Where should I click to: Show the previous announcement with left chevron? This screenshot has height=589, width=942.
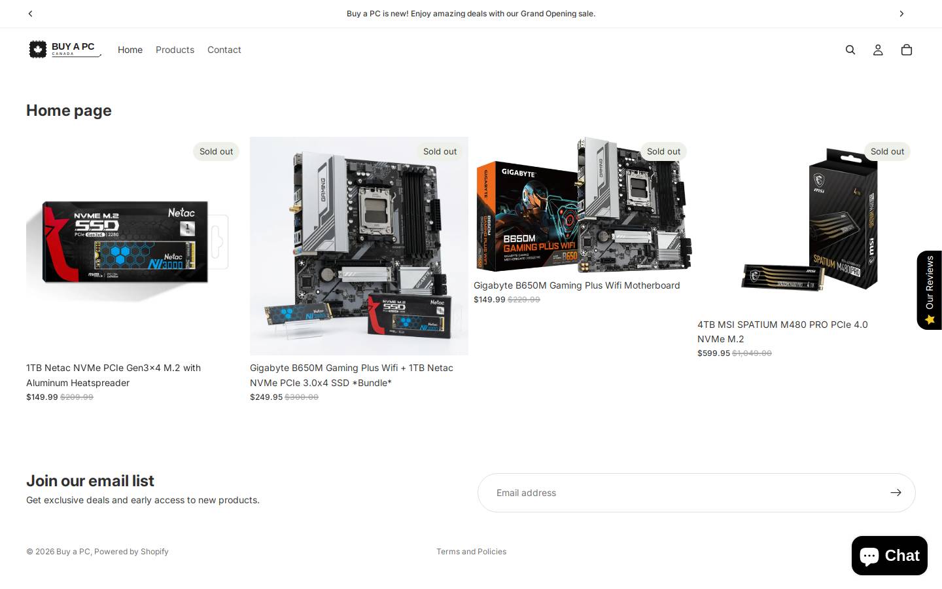pyautogui.click(x=30, y=14)
